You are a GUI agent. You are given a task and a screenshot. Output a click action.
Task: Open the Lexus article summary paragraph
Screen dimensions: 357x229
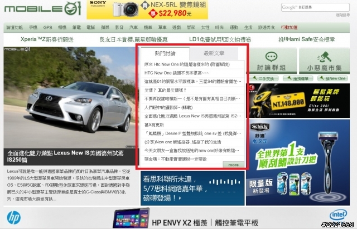click(68, 185)
